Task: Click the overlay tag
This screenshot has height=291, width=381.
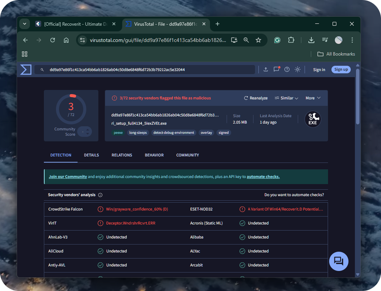Action: pos(206,133)
